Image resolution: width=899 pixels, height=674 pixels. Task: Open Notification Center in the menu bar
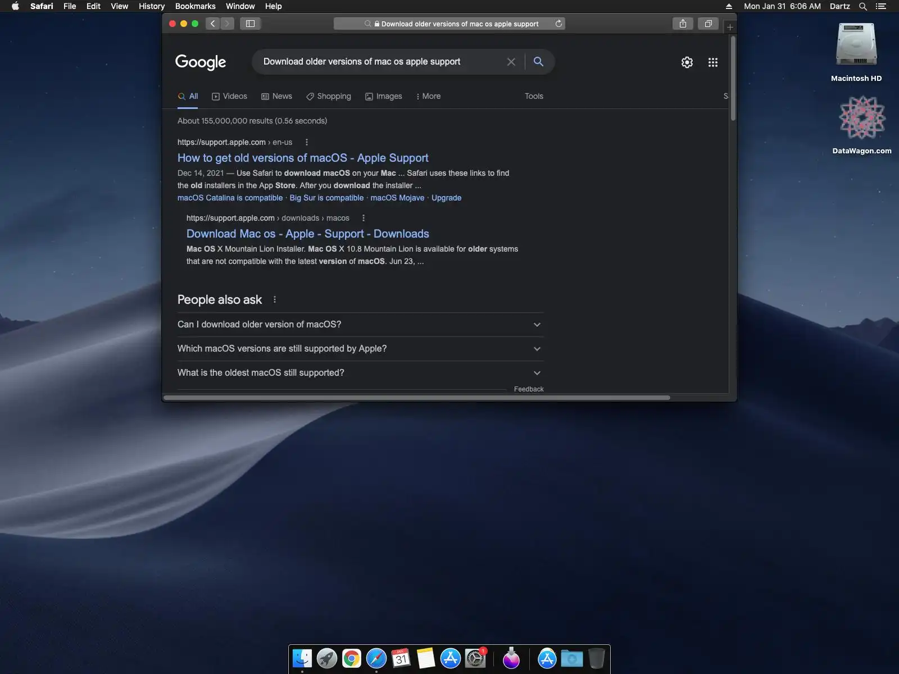click(x=881, y=6)
